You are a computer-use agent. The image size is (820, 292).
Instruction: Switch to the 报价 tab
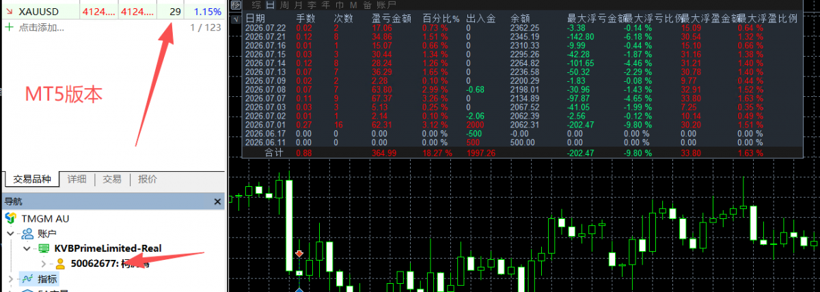147,179
